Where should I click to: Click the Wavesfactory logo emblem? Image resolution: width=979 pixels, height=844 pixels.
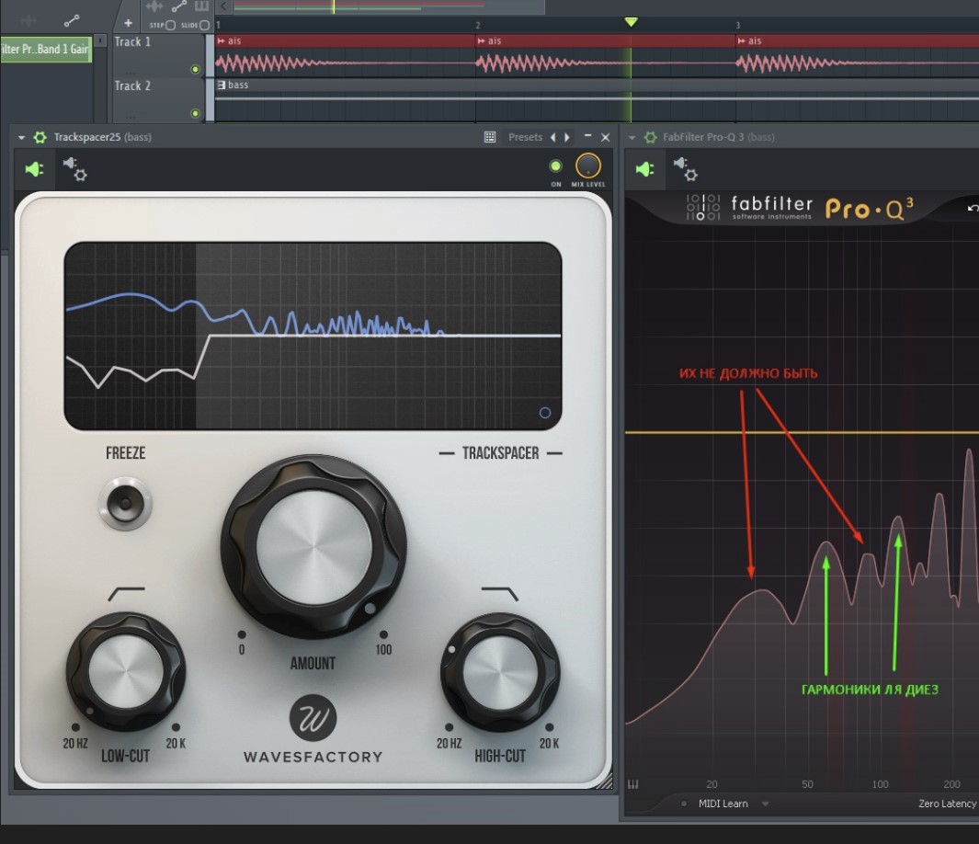point(313,718)
